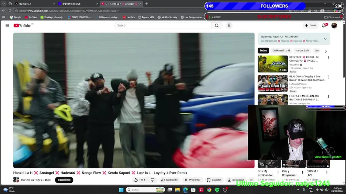Screen dimensions: 346x194
Task: Open File Explorer from the taskbar
Action: click(x=178, y=190)
